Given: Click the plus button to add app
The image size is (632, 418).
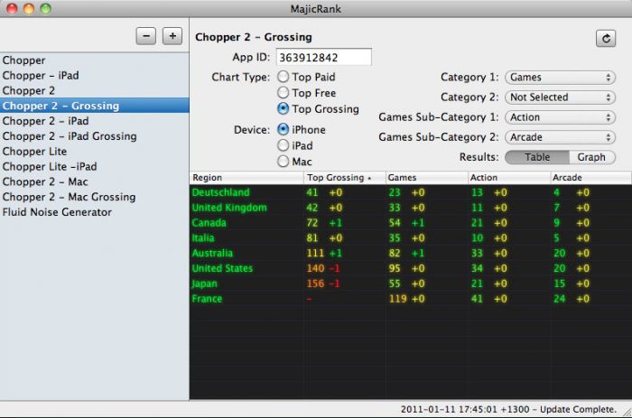Looking at the screenshot, I should click(x=172, y=36).
